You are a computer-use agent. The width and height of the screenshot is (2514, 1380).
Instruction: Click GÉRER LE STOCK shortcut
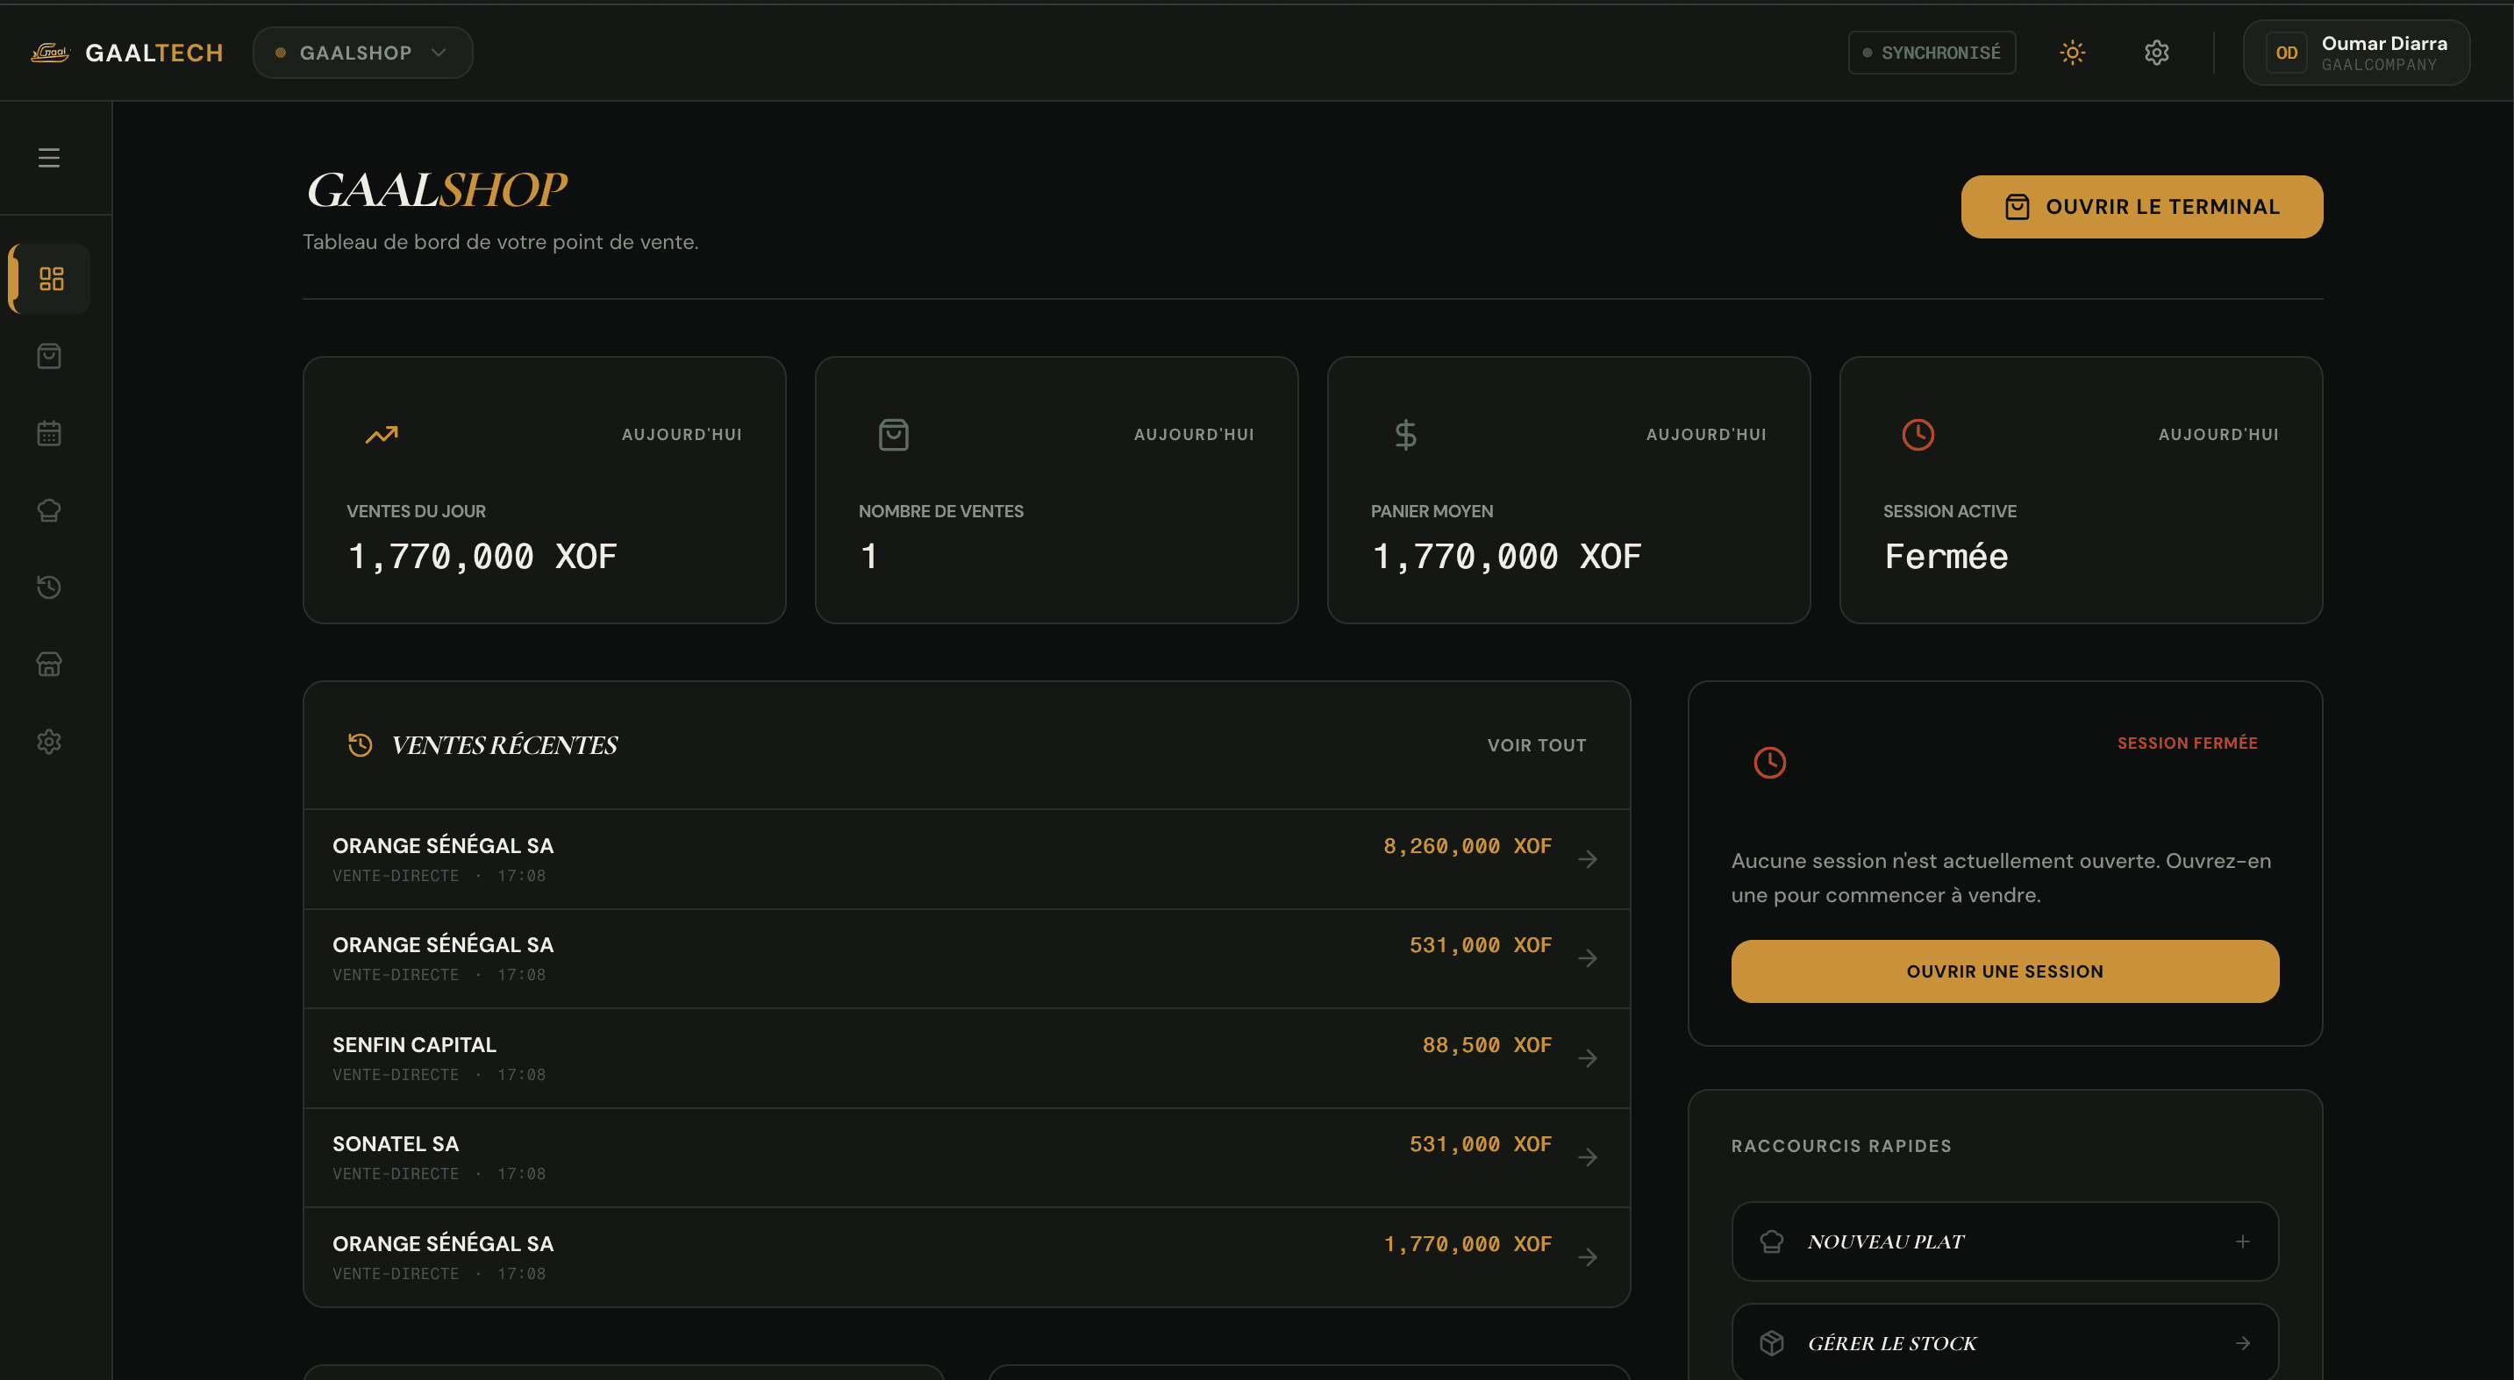pyautogui.click(x=2004, y=1343)
